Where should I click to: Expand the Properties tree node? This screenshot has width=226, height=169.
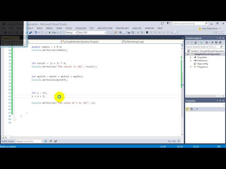[191, 57]
